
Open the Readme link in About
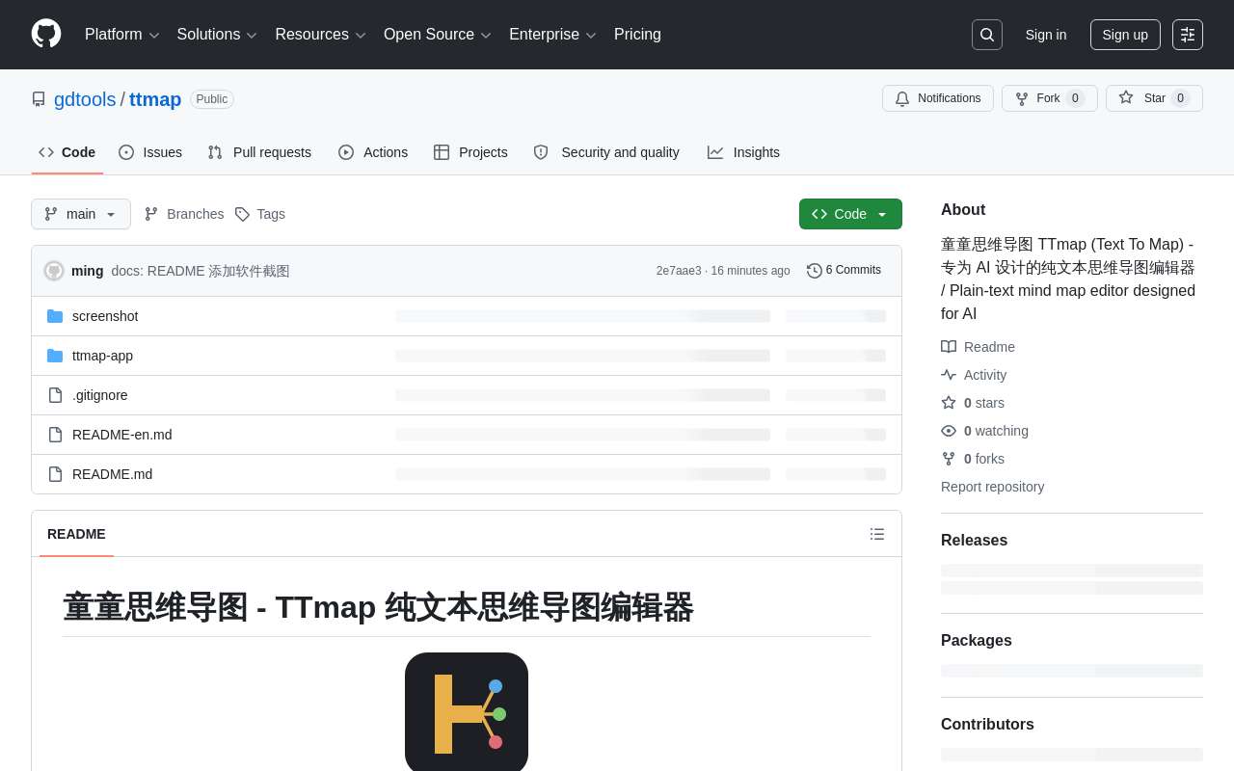(978, 347)
